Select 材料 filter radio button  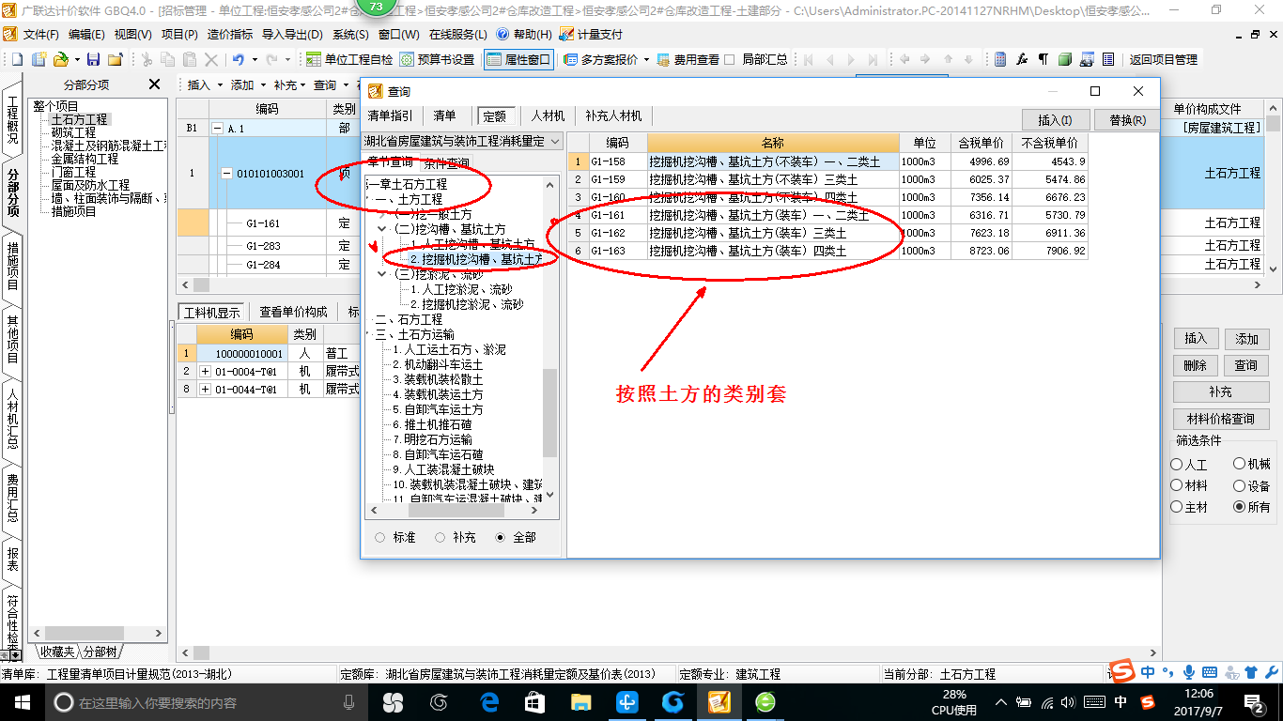tap(1177, 485)
